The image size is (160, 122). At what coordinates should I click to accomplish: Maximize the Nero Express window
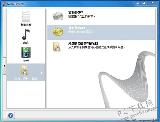point(144,3)
